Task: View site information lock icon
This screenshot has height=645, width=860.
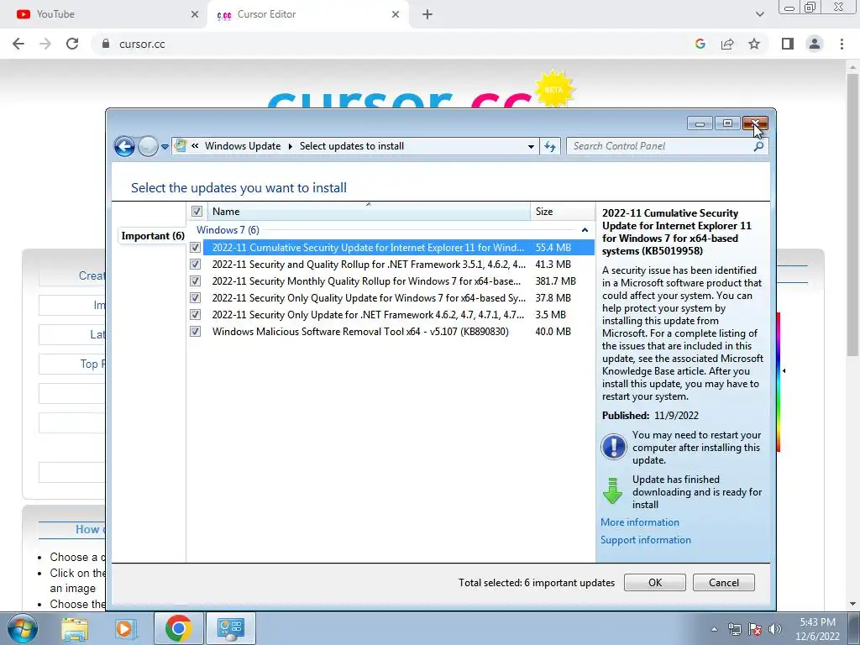Action: click(x=106, y=44)
